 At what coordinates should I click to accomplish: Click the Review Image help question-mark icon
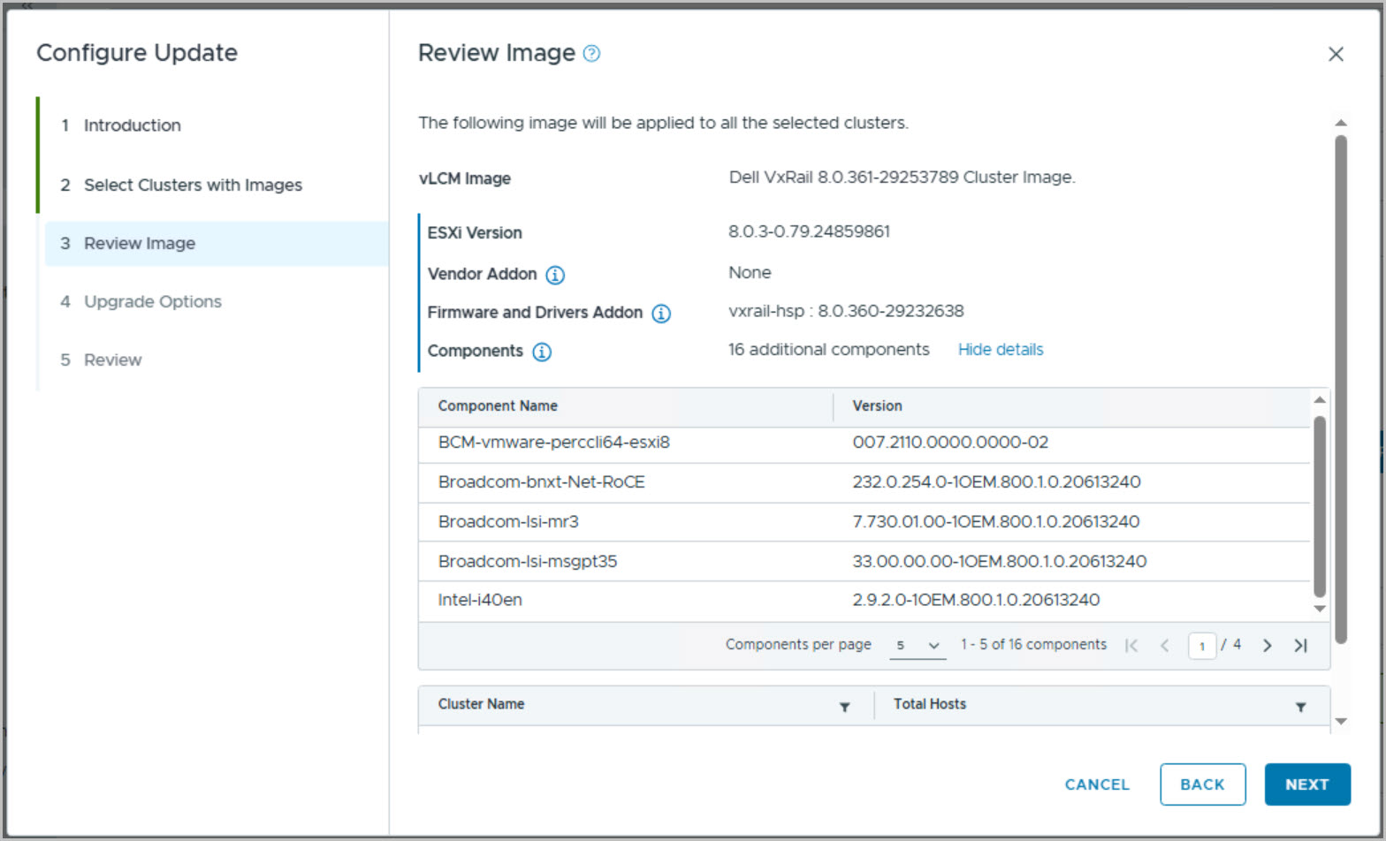coord(592,54)
